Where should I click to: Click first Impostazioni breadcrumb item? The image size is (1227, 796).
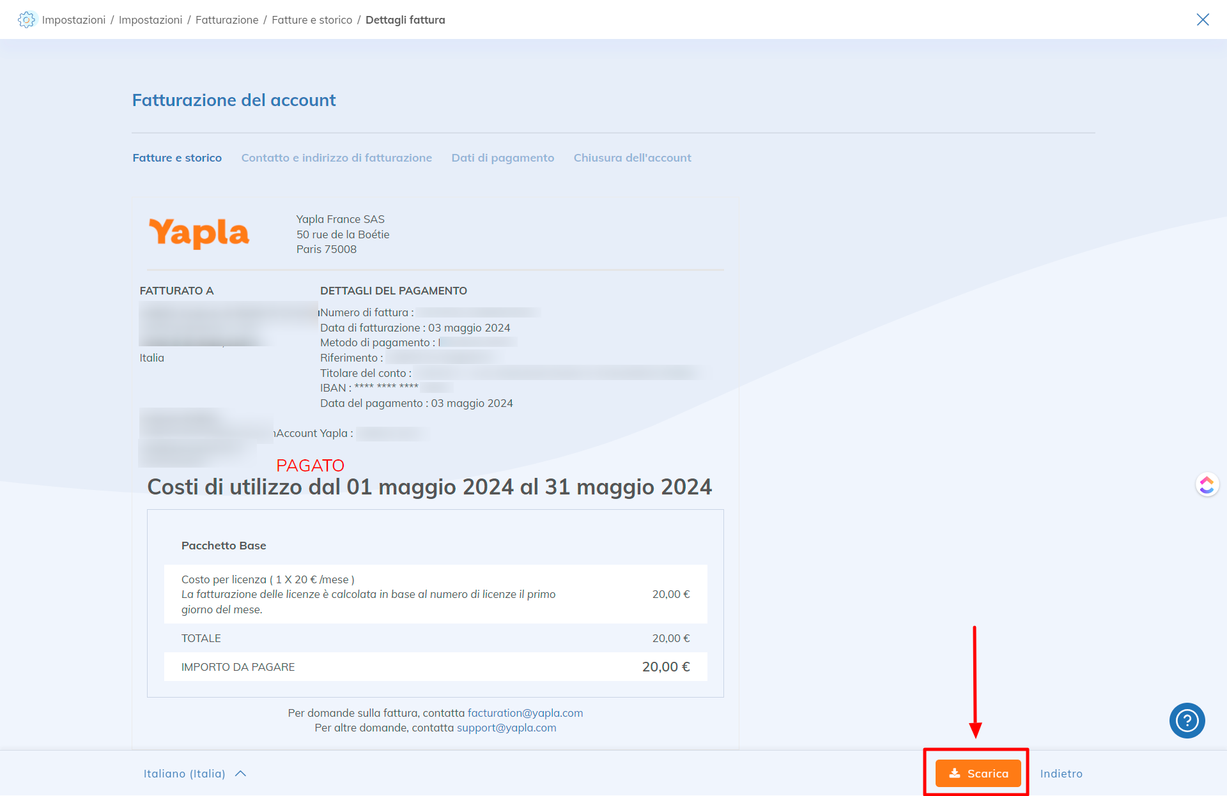coord(73,20)
